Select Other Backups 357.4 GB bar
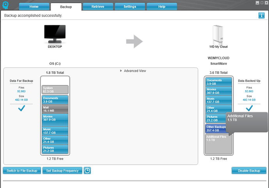This screenshot has width=269, height=188. click(x=216, y=129)
